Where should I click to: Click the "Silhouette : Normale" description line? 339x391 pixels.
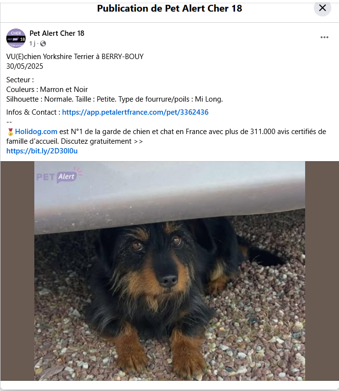pos(115,99)
